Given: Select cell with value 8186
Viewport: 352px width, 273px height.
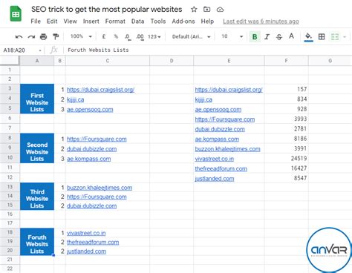Looking at the screenshot, I should (287, 139).
